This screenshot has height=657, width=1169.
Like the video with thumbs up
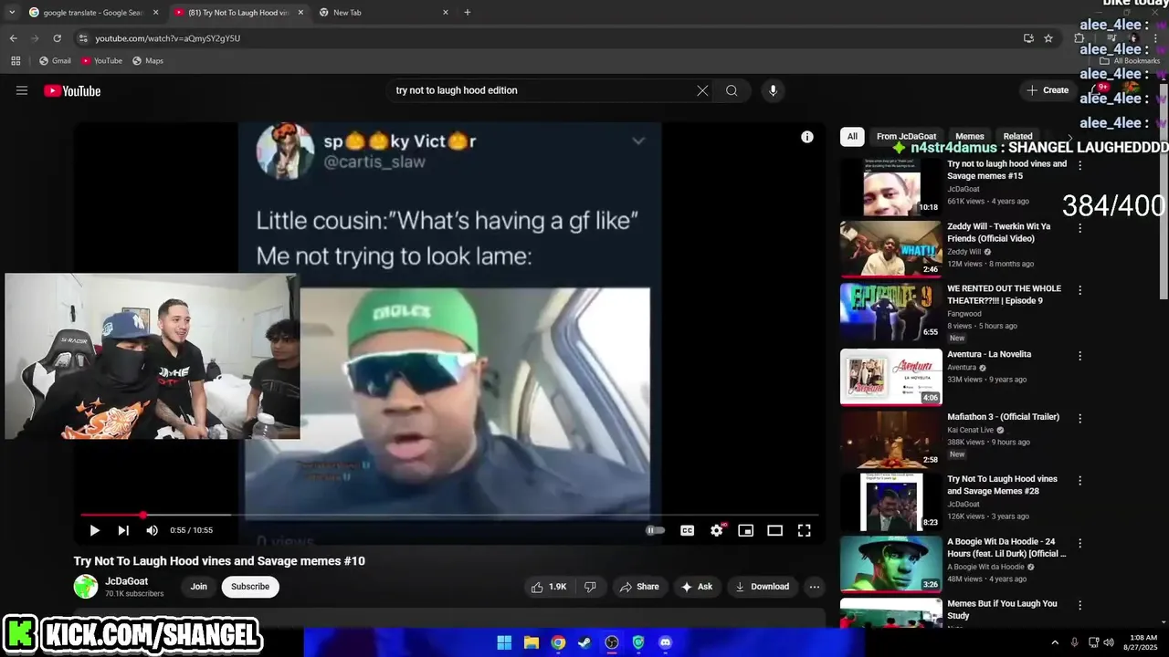[549, 587]
